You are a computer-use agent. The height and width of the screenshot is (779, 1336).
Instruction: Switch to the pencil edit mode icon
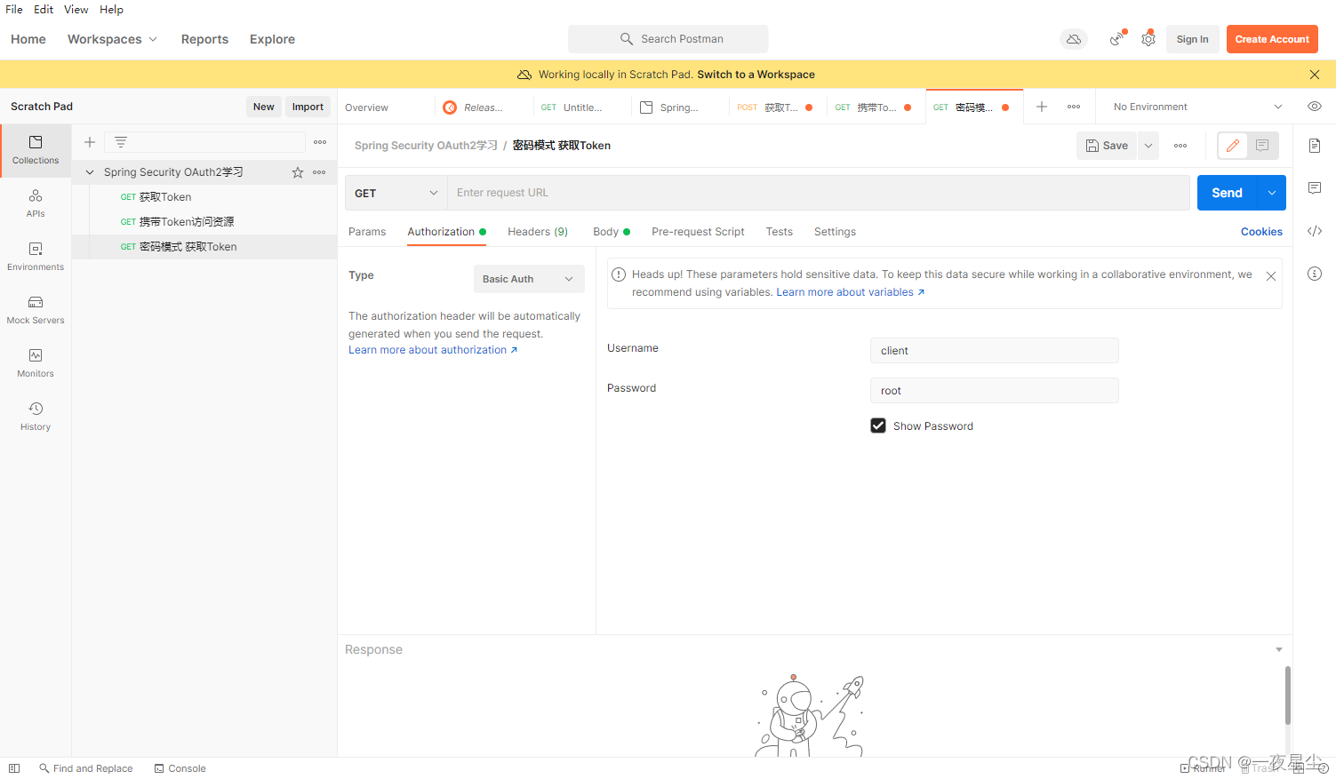pos(1232,146)
